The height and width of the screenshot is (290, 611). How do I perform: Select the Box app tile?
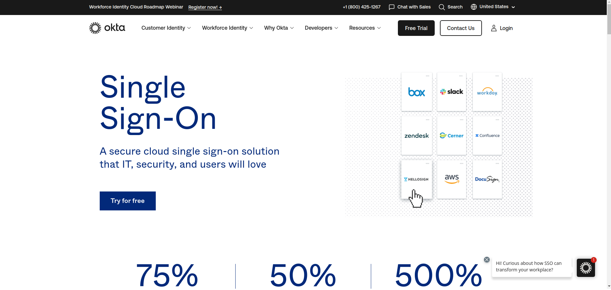[x=416, y=92]
